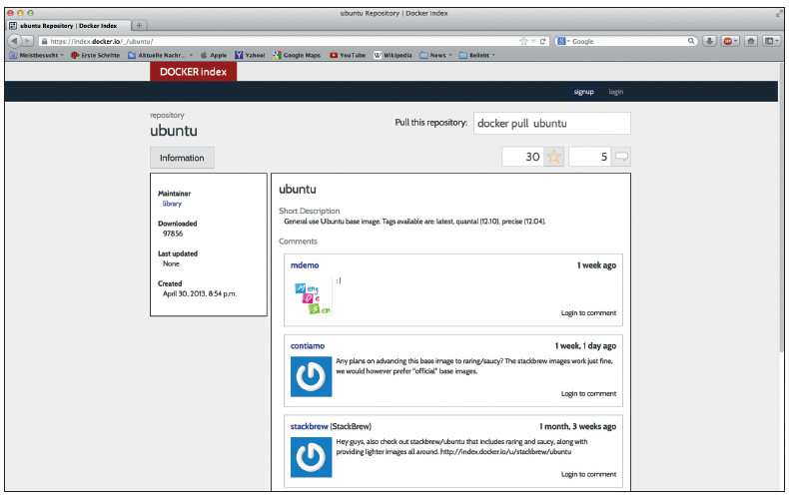
Task: Expand the Meistbesucht bookmarks folder
Action: click(37, 55)
